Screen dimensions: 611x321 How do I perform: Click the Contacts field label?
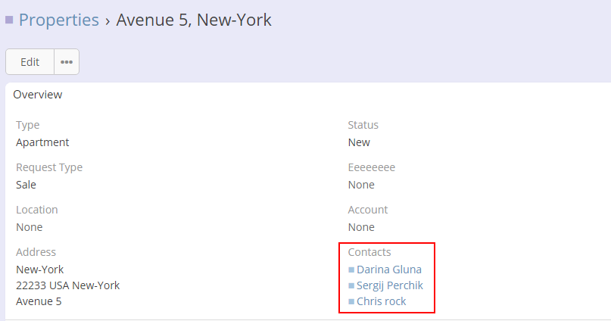tap(369, 252)
